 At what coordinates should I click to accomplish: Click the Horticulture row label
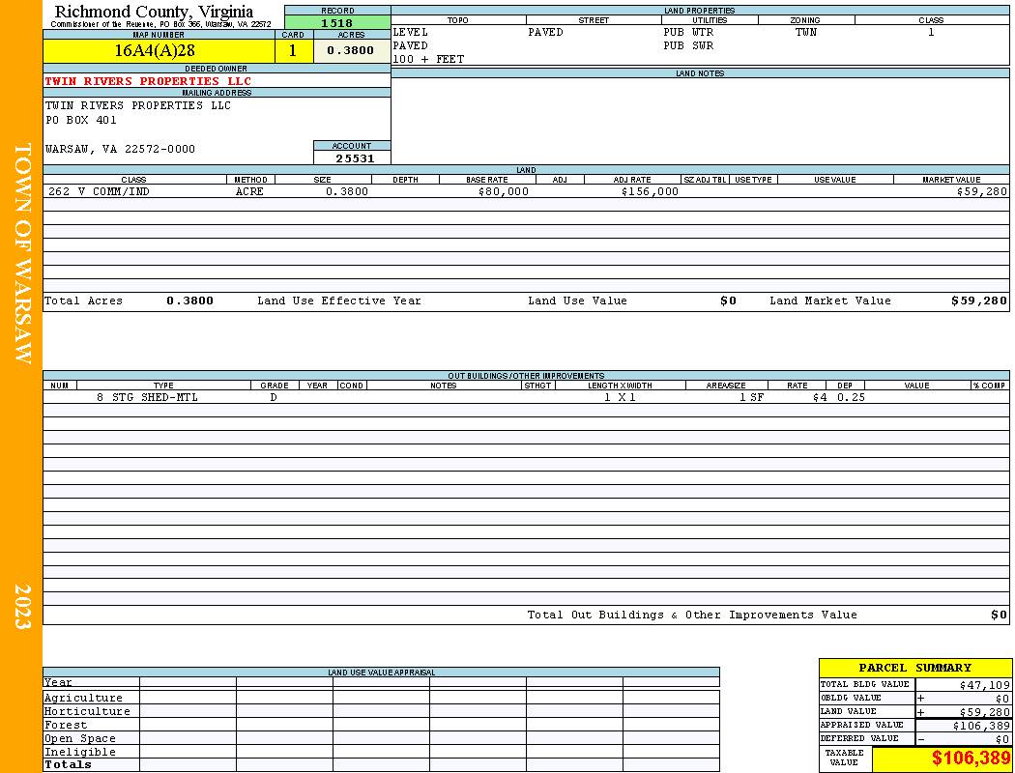coord(87,711)
